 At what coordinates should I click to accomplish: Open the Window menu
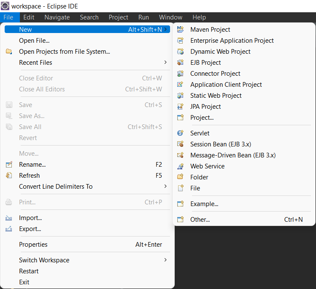coord(170,17)
